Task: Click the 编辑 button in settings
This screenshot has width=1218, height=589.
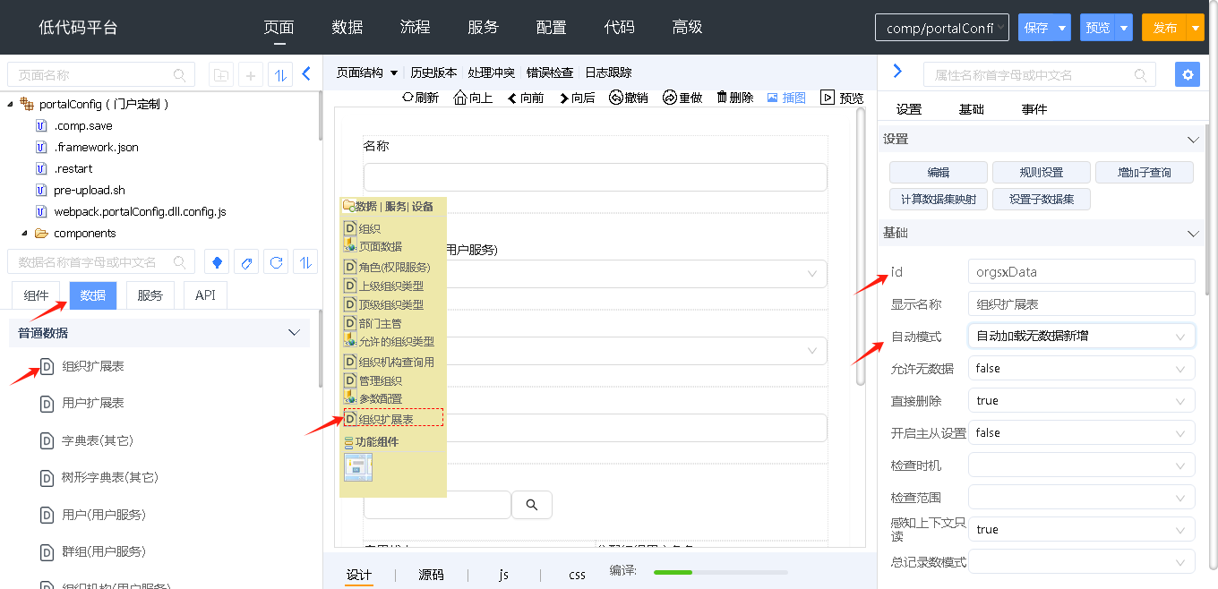Action: (939, 172)
